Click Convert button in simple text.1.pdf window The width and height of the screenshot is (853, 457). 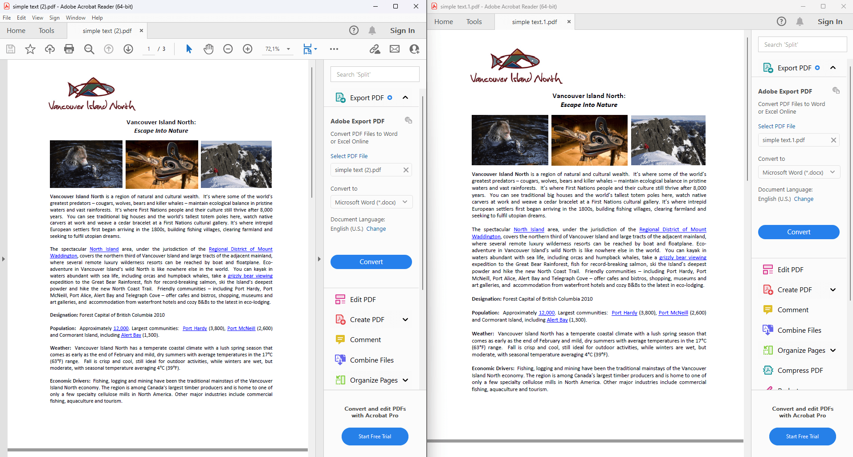[798, 232]
